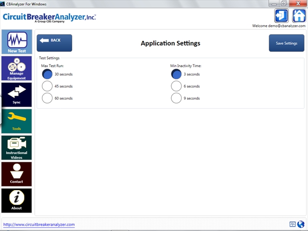
Task: Open Manage Equipment from the sidebar
Action: pyautogui.click(x=17, y=68)
